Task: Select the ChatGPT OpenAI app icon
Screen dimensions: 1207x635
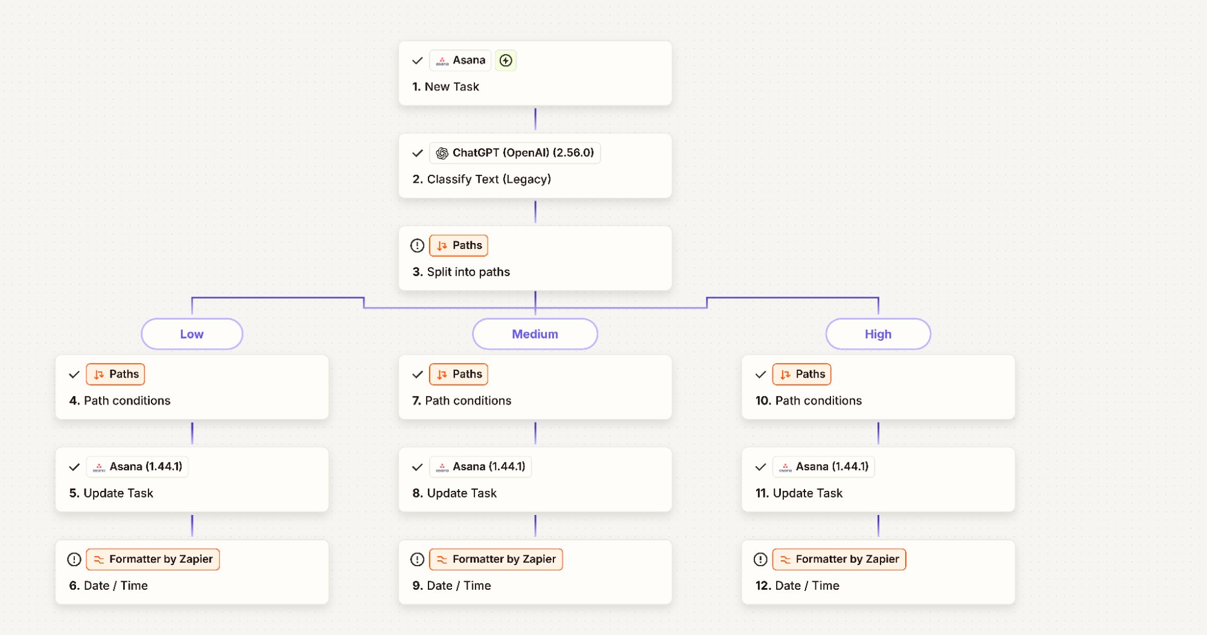Action: coord(441,153)
